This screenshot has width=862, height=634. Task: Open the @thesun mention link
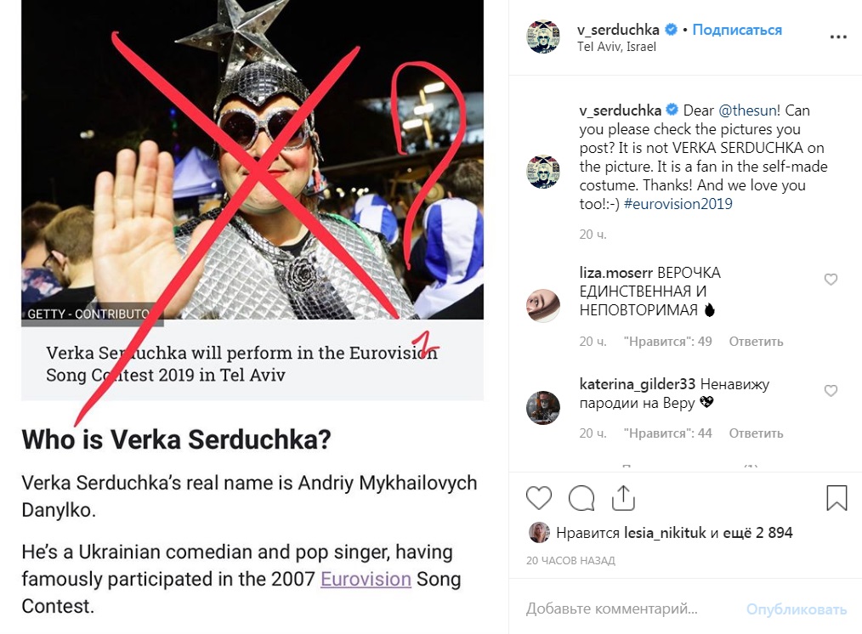click(747, 110)
